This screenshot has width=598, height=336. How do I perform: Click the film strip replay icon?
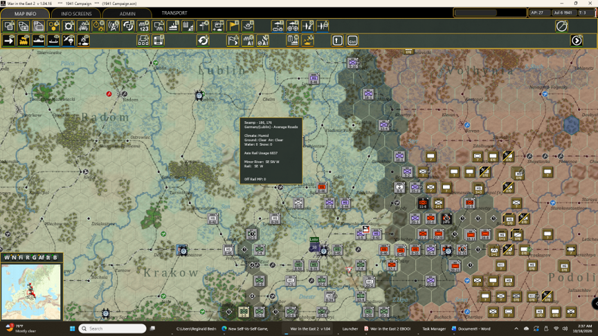pyautogui.click(x=158, y=40)
